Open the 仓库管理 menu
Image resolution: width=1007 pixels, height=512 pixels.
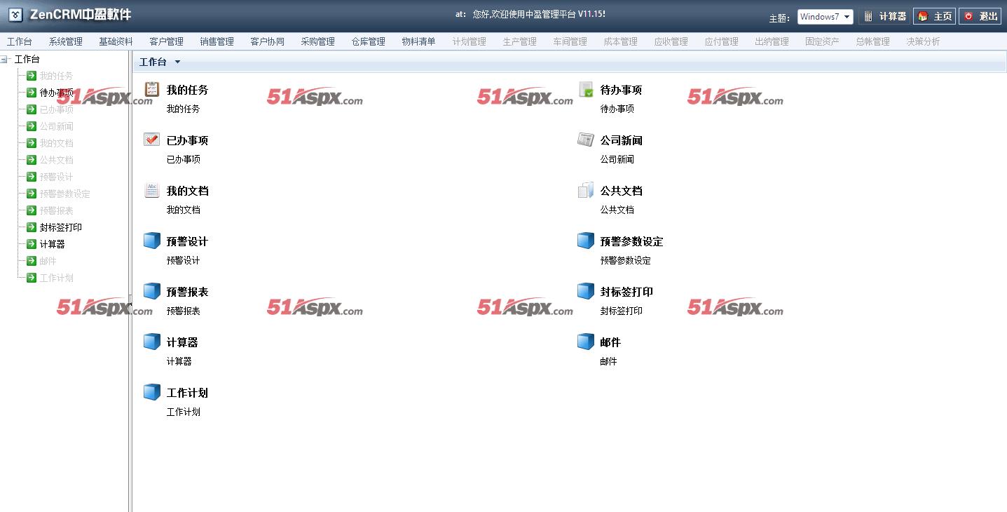click(x=368, y=41)
